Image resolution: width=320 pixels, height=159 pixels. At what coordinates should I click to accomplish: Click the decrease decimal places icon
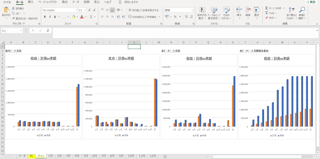coord(191,17)
